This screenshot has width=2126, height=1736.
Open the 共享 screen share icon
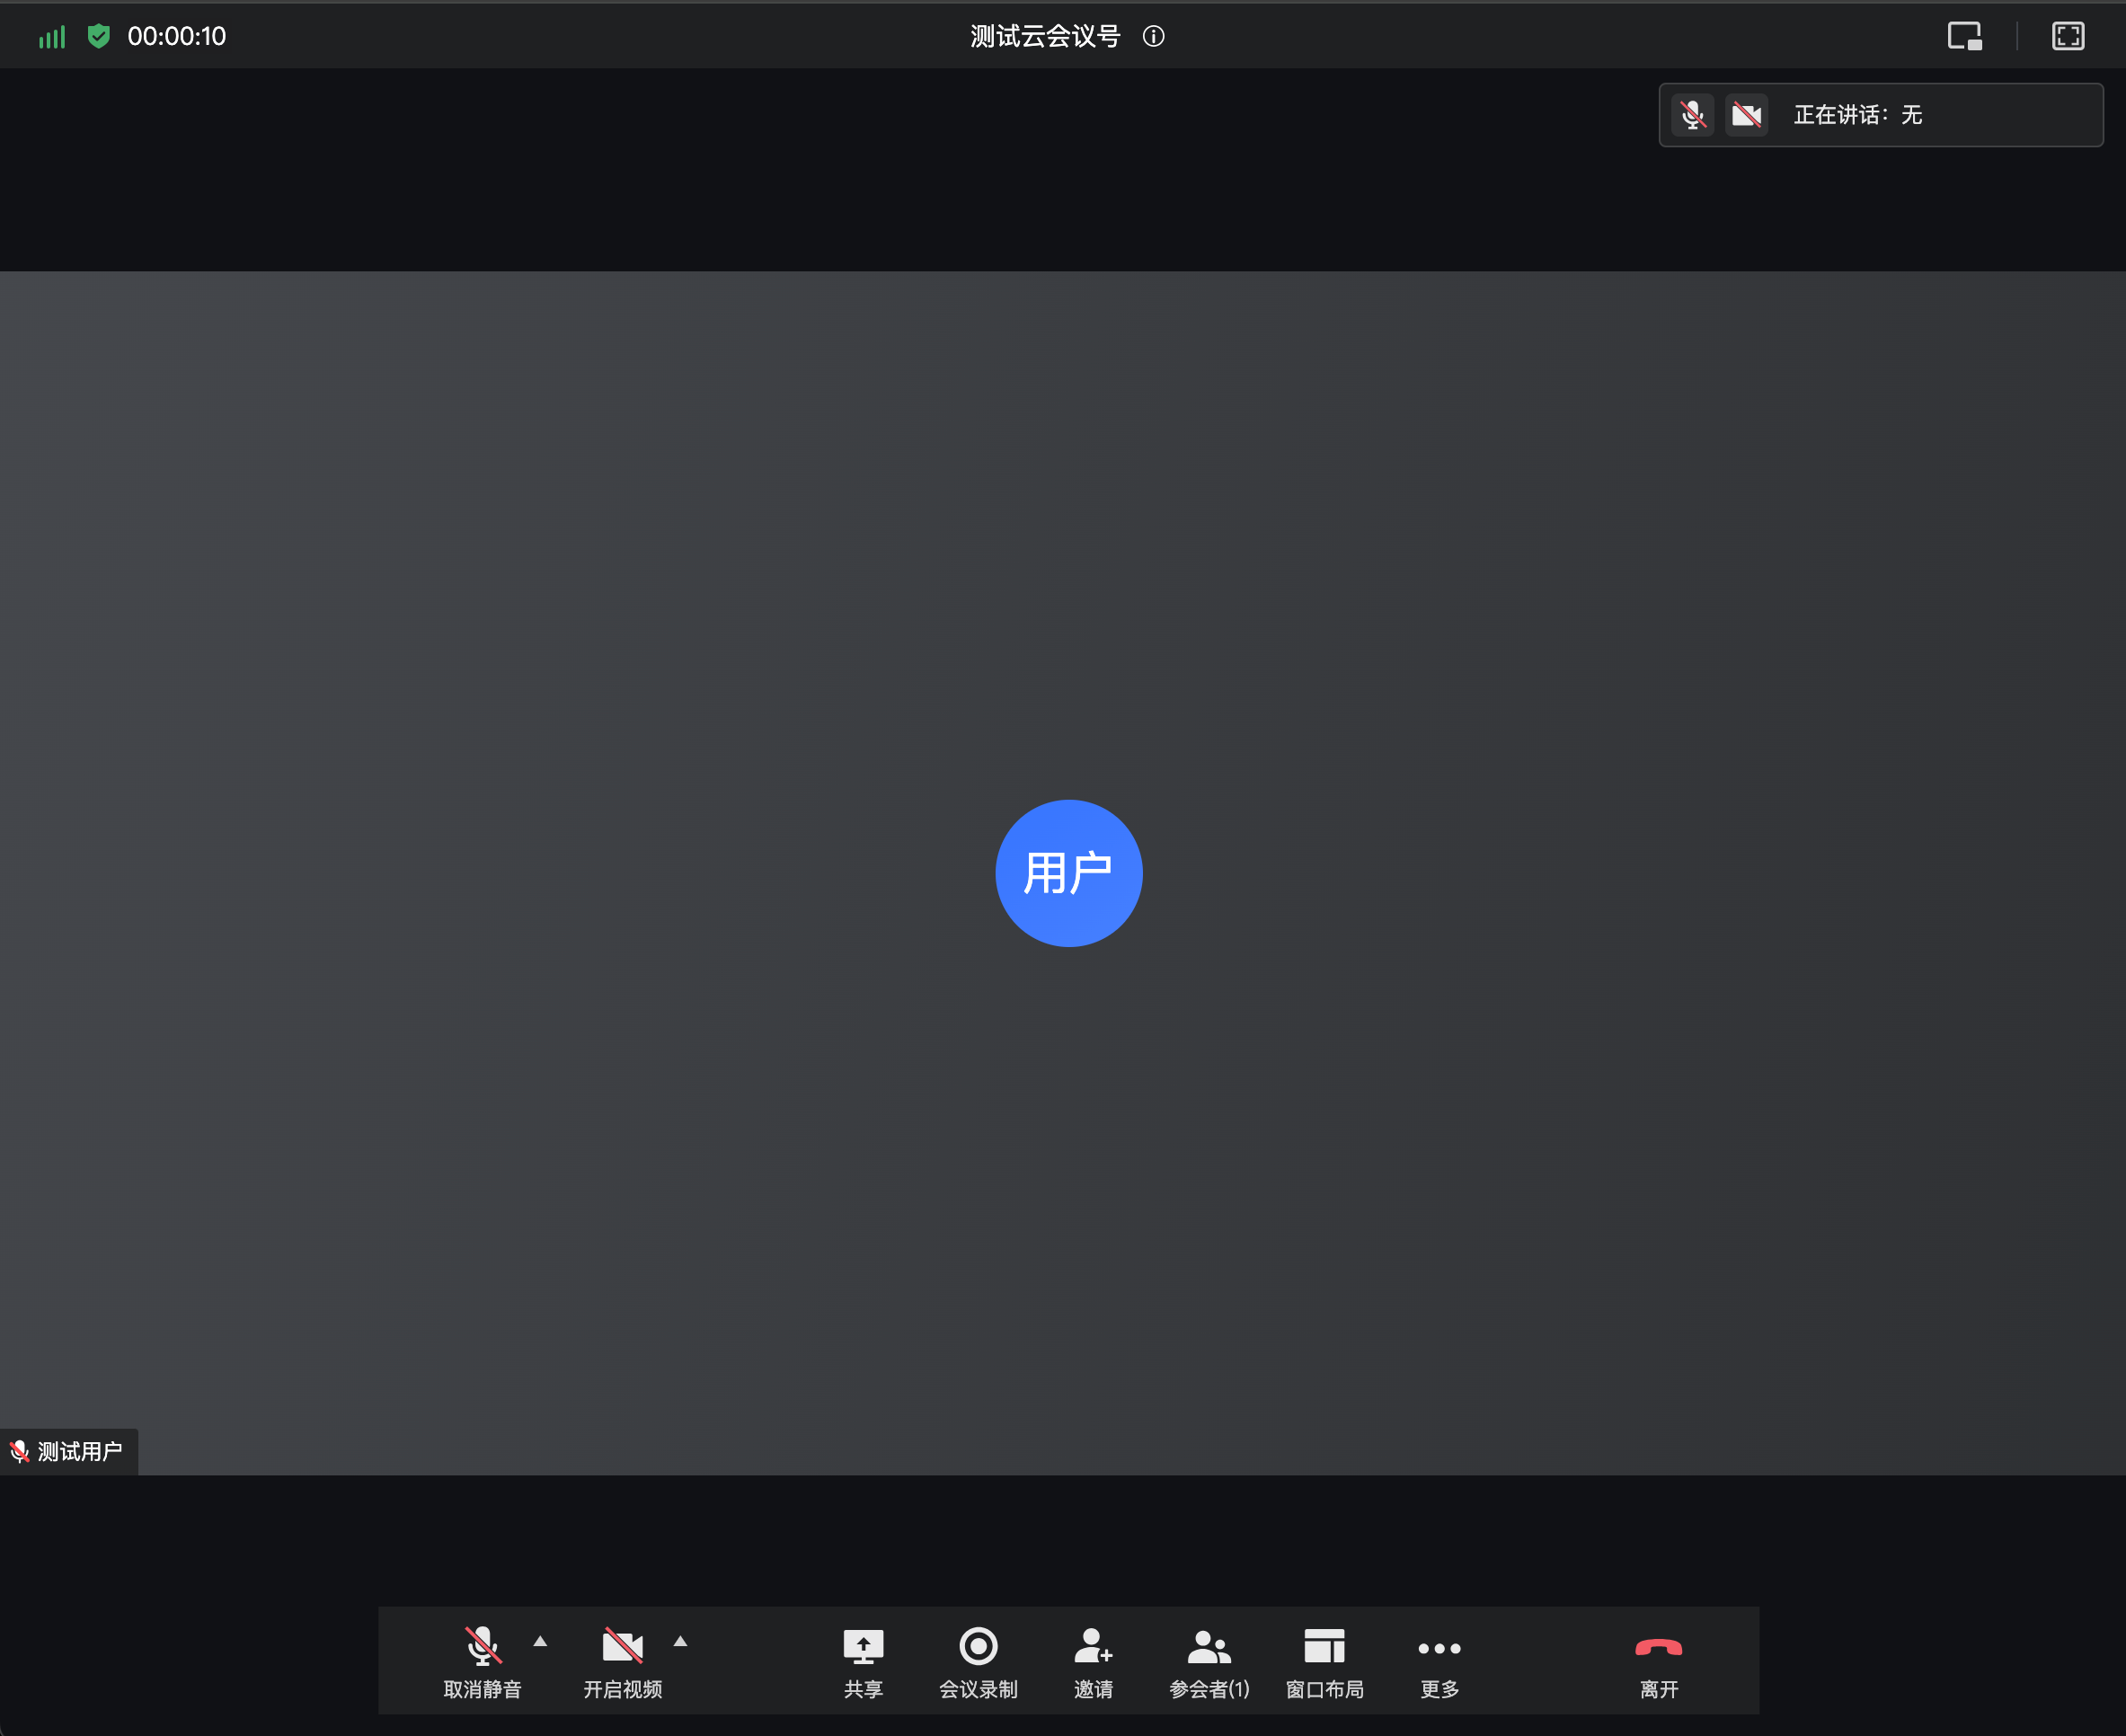862,1661
